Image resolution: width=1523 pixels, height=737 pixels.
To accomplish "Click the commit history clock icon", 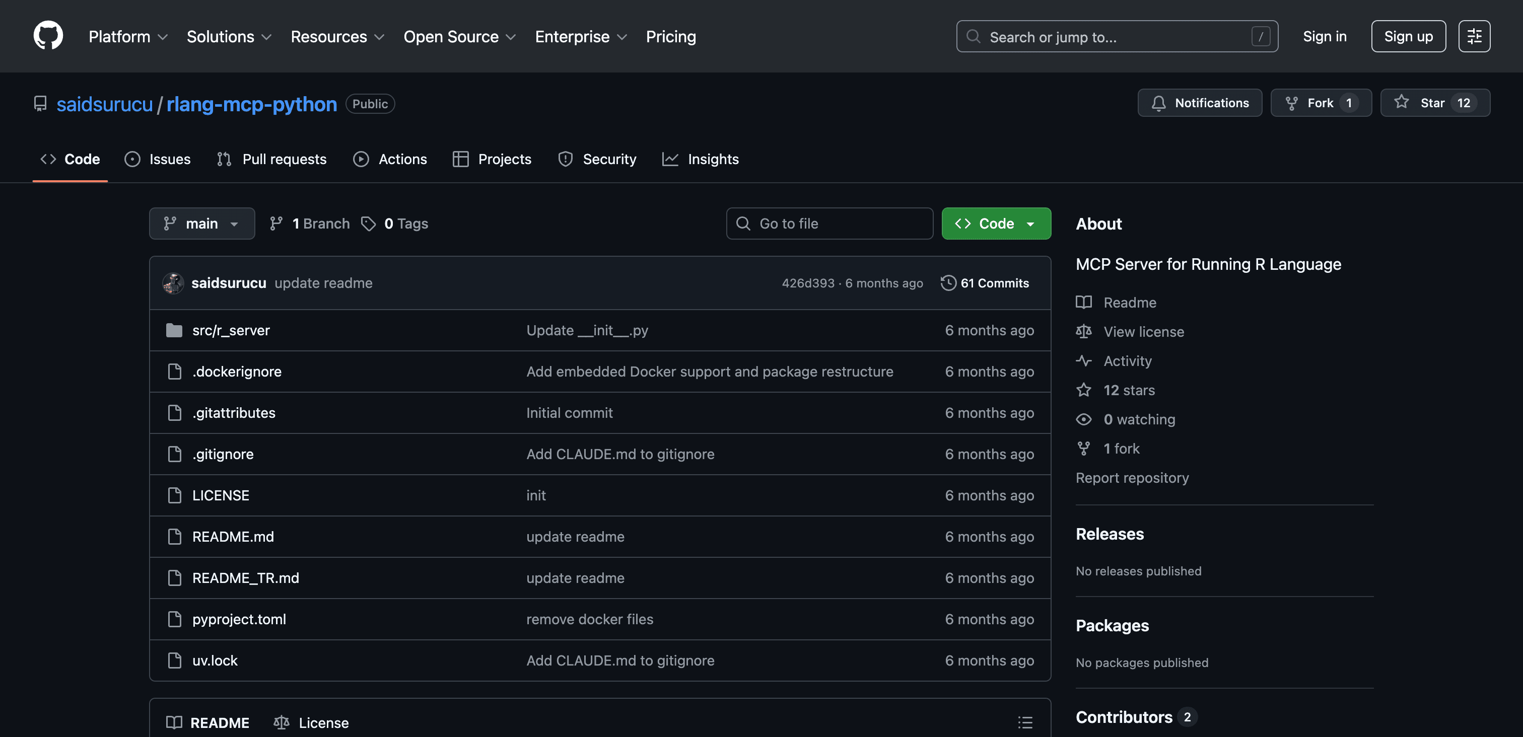I will coord(948,283).
